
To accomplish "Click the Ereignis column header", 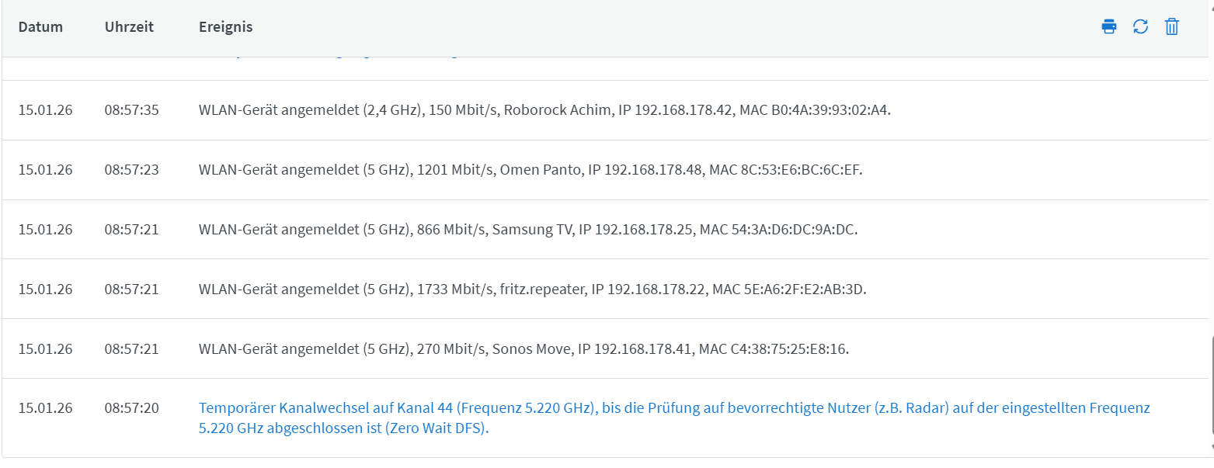I will tap(225, 27).
